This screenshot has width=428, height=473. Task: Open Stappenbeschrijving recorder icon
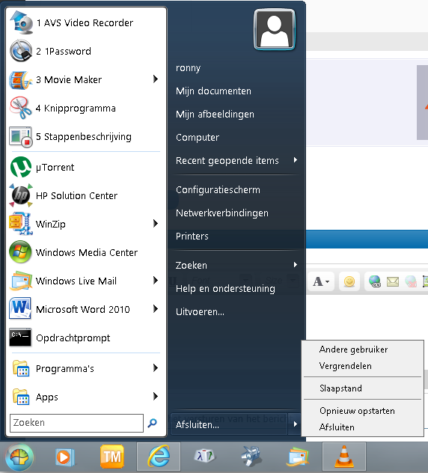20,137
